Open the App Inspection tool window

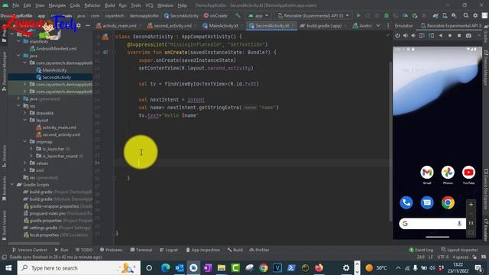(x=202, y=250)
